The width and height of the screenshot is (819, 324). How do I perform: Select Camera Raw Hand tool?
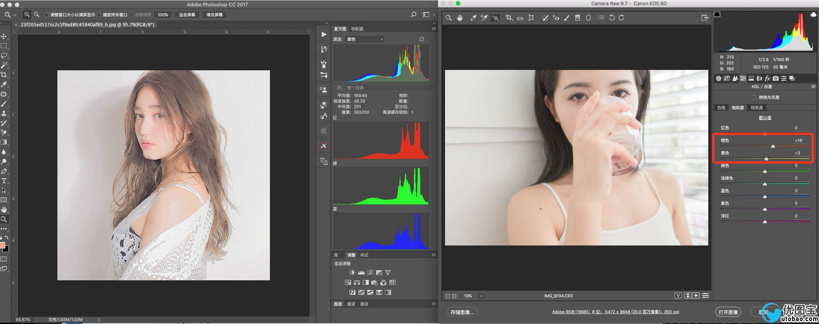(x=459, y=18)
